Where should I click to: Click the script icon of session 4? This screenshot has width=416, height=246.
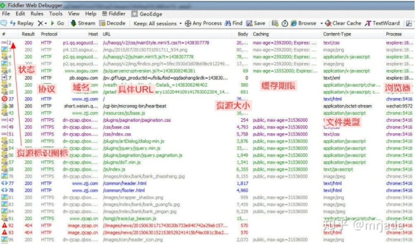pyautogui.click(x=4, y=57)
